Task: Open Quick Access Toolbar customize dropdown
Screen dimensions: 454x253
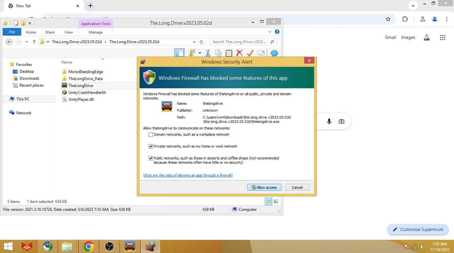Action: click(30, 23)
